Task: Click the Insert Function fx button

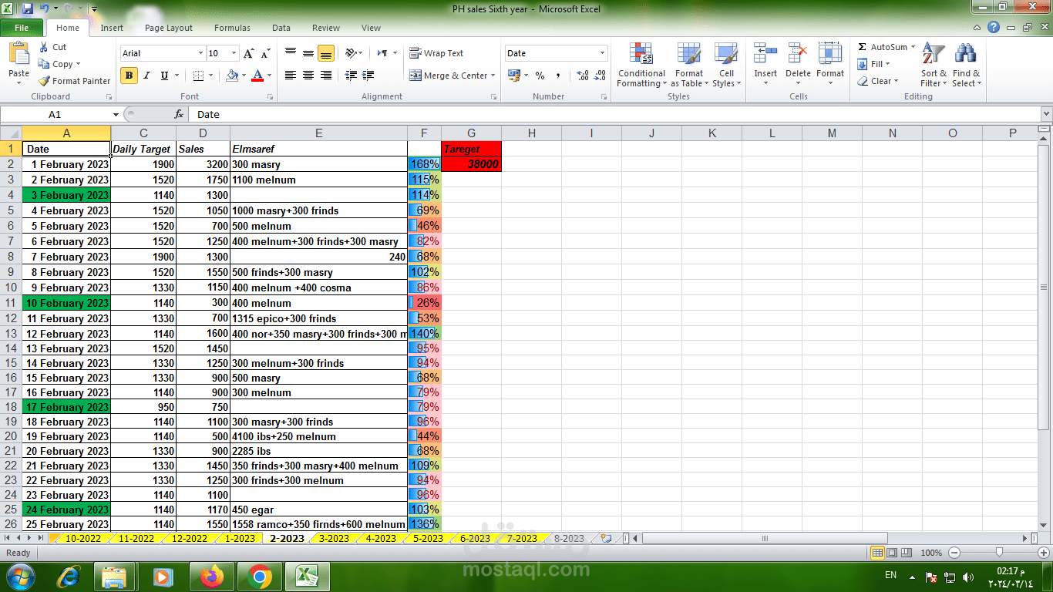Action: point(179,114)
